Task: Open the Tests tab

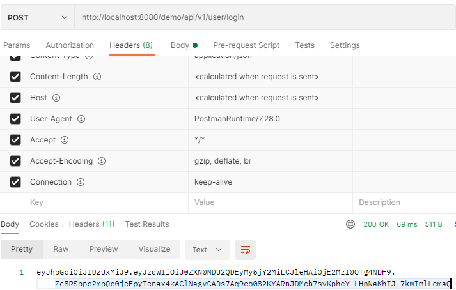Action: pyautogui.click(x=305, y=45)
